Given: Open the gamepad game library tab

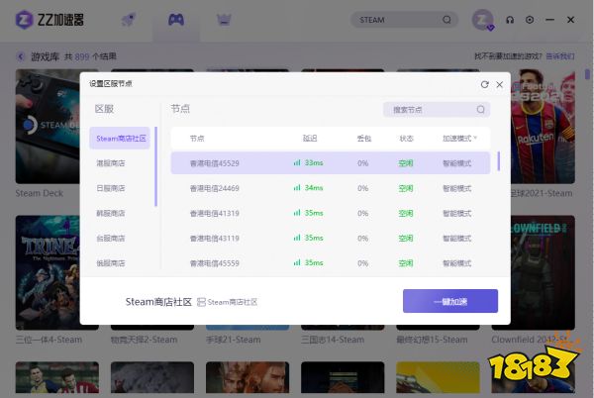Looking at the screenshot, I should pyautogui.click(x=176, y=20).
